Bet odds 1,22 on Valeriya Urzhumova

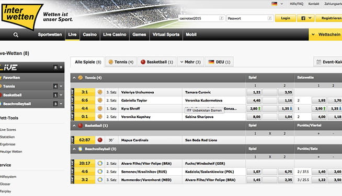tap(254, 92)
